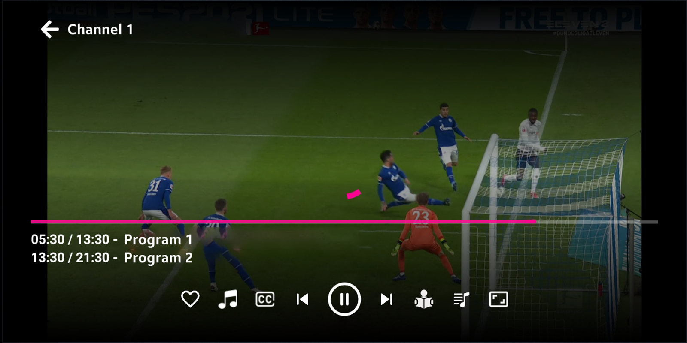Select the Program 2 entry
The width and height of the screenshot is (687, 343).
pos(158,258)
